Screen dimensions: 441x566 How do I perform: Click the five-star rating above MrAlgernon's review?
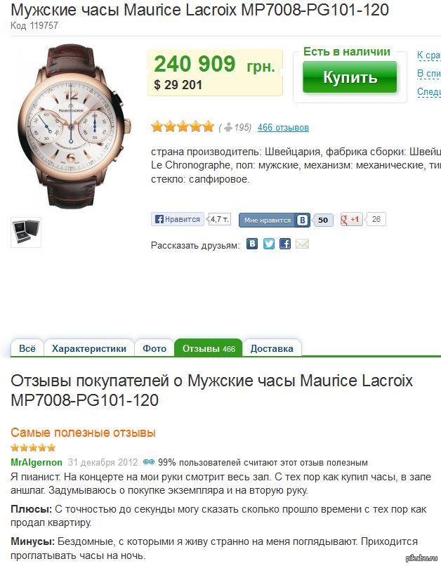[x=33, y=448]
